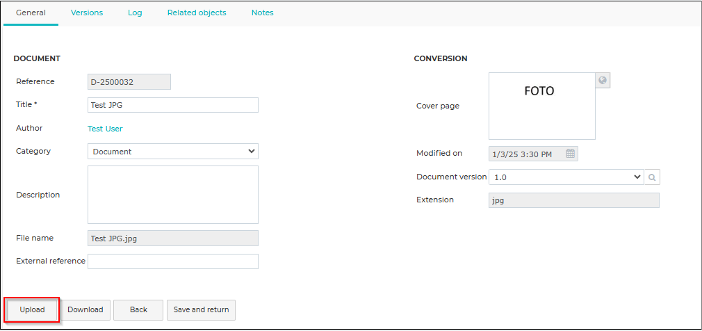Click the Reference field D-2500032
The width and height of the screenshot is (702, 331).
click(129, 82)
